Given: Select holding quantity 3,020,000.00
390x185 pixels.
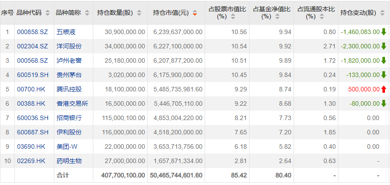Looking at the screenshot, I should click(127, 75).
